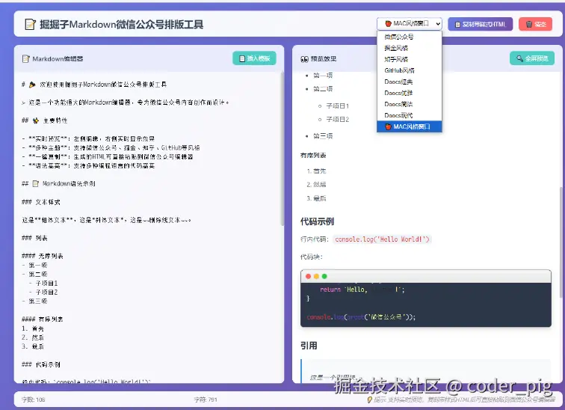The height and width of the screenshot is (410, 565).
Task: Click the red dot on the code window
Action: [x=308, y=276]
